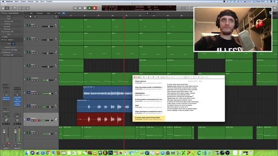Open the Library panel icon
Image resolution: width=278 pixels, height=156 pixels.
coord(3,8)
